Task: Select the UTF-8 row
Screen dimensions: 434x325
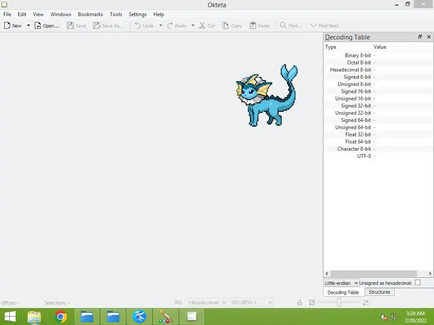Action: pyautogui.click(x=378, y=156)
